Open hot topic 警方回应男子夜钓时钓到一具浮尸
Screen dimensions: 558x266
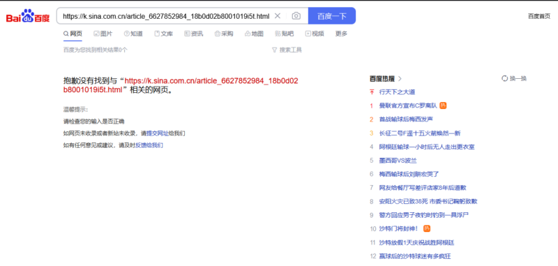click(x=424, y=215)
